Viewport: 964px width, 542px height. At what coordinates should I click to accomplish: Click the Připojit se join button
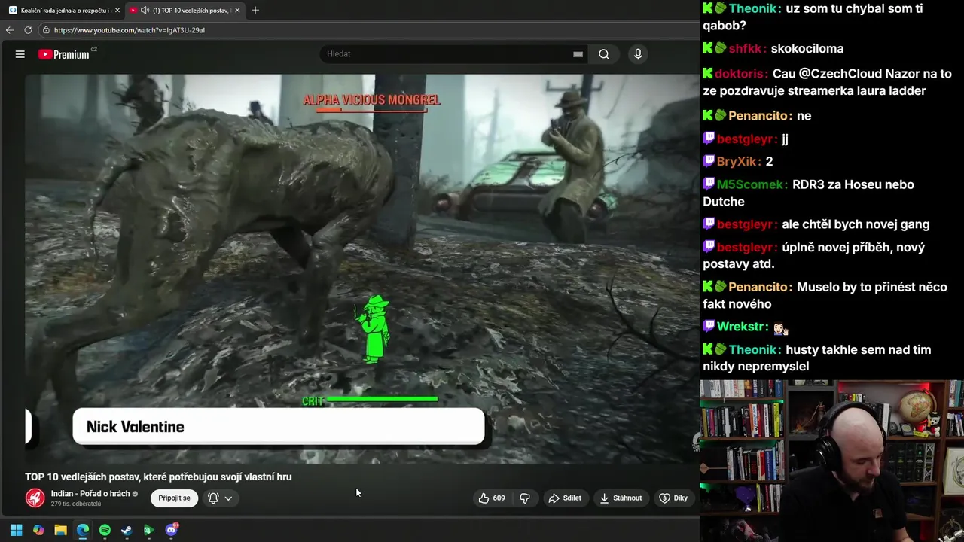[x=174, y=498]
